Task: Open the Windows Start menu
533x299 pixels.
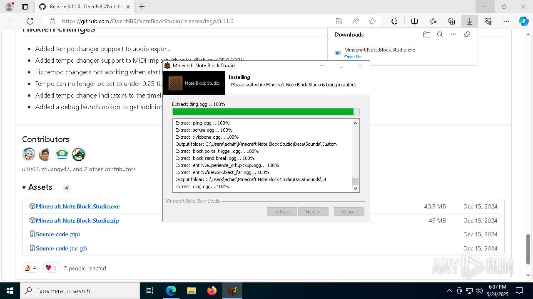Action: click(x=10, y=291)
